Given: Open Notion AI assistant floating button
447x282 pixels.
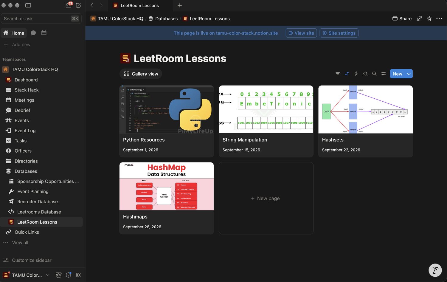Looking at the screenshot, I should click(435, 270).
